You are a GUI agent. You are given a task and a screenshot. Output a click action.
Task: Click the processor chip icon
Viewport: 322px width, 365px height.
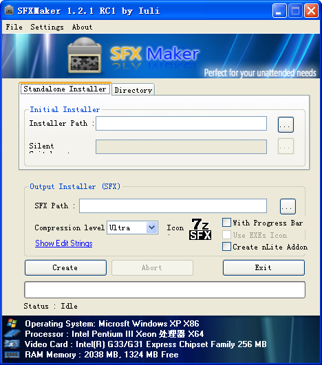[x=12, y=333]
